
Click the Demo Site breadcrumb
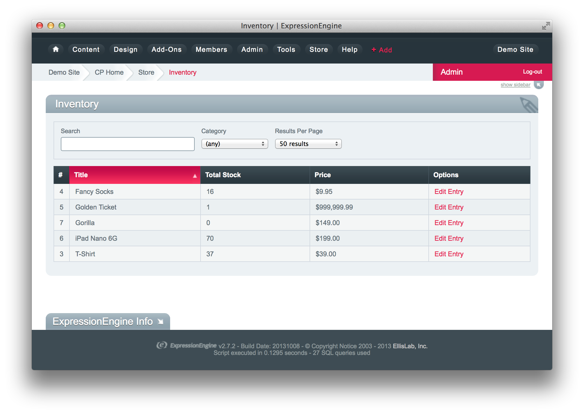tap(64, 72)
